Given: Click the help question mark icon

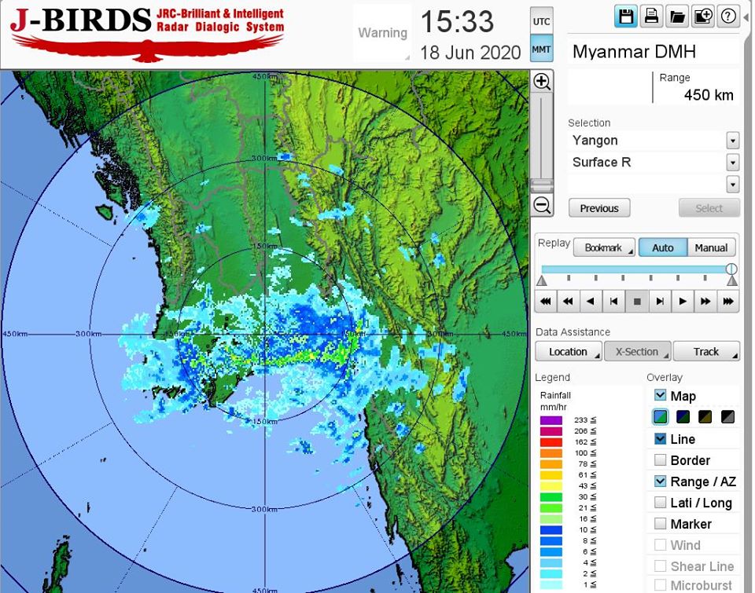Looking at the screenshot, I should coord(728,16).
